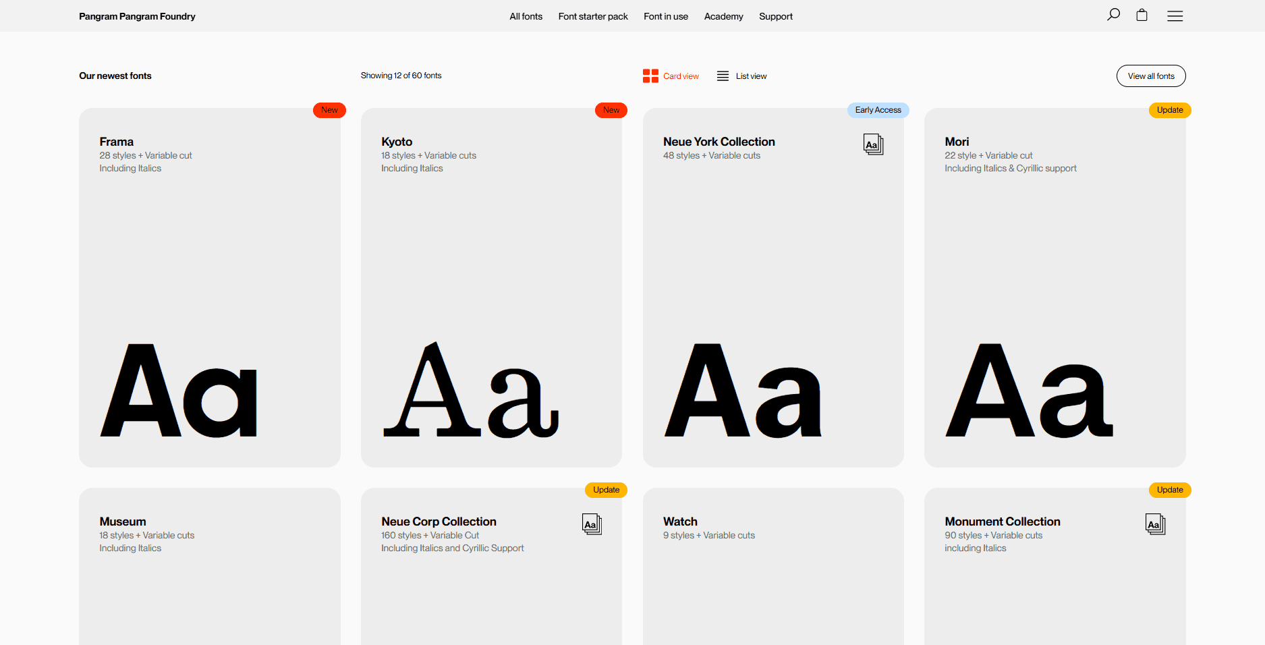Open the Kyoto font title
The height and width of the screenshot is (645, 1265).
coord(397,142)
